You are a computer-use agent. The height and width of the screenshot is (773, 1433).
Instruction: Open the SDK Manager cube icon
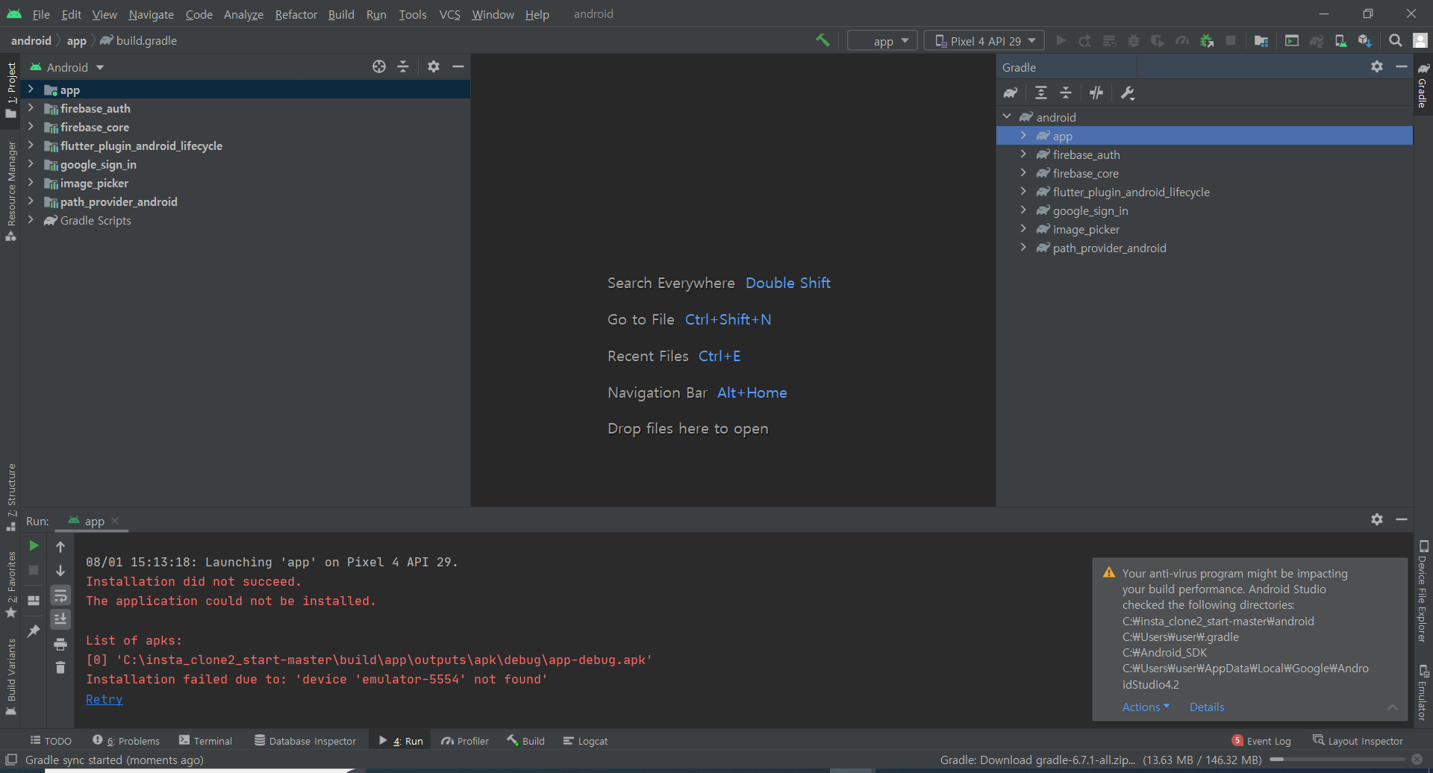[1364, 41]
